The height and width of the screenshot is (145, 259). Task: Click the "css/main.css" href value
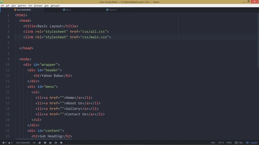tap(94, 37)
